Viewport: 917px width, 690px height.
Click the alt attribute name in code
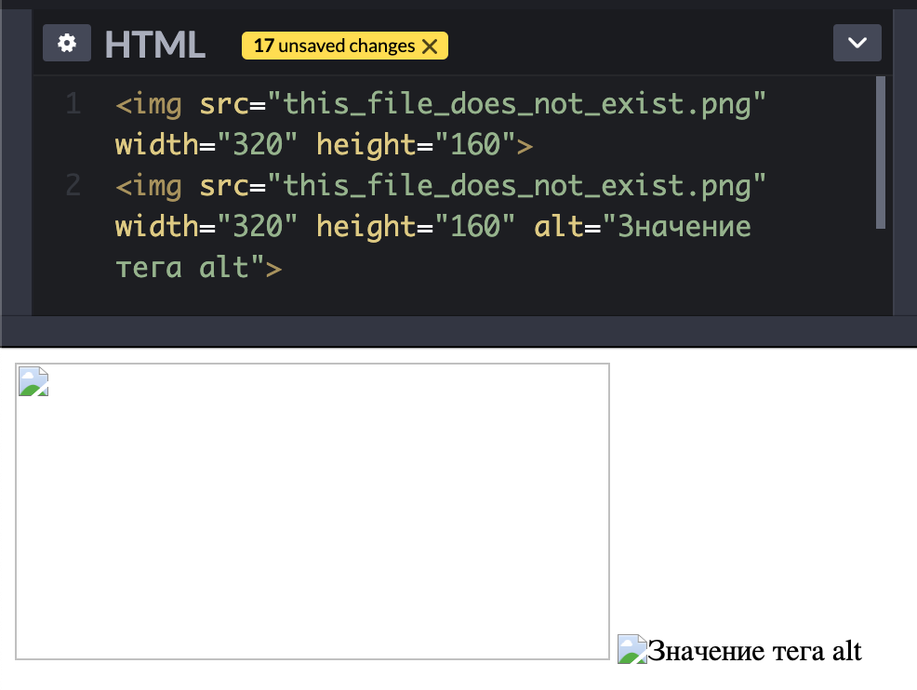click(x=555, y=227)
